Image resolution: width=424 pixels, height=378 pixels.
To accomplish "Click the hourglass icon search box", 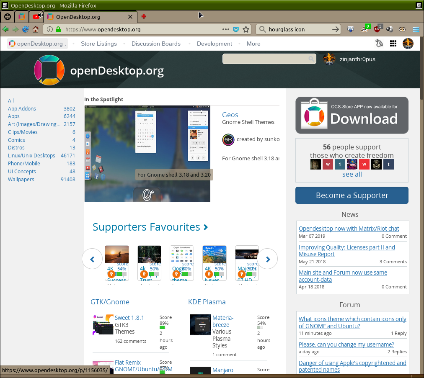I will coord(298,29).
